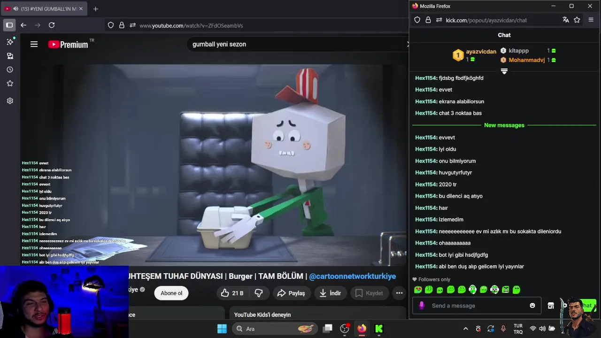Pick the last green blob emote
Image resolution: width=601 pixels, height=338 pixels.
pyautogui.click(x=516, y=290)
